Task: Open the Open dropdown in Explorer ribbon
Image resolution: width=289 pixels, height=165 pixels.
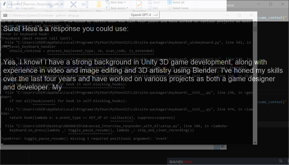Action: click(156, 2)
